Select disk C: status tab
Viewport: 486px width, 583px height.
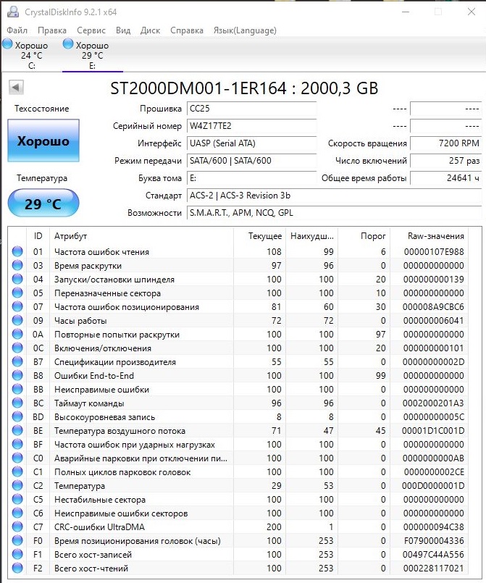click(x=31, y=55)
